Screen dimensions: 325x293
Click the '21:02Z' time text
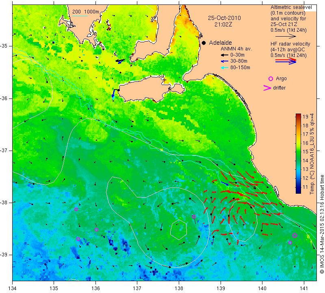coord(223,24)
